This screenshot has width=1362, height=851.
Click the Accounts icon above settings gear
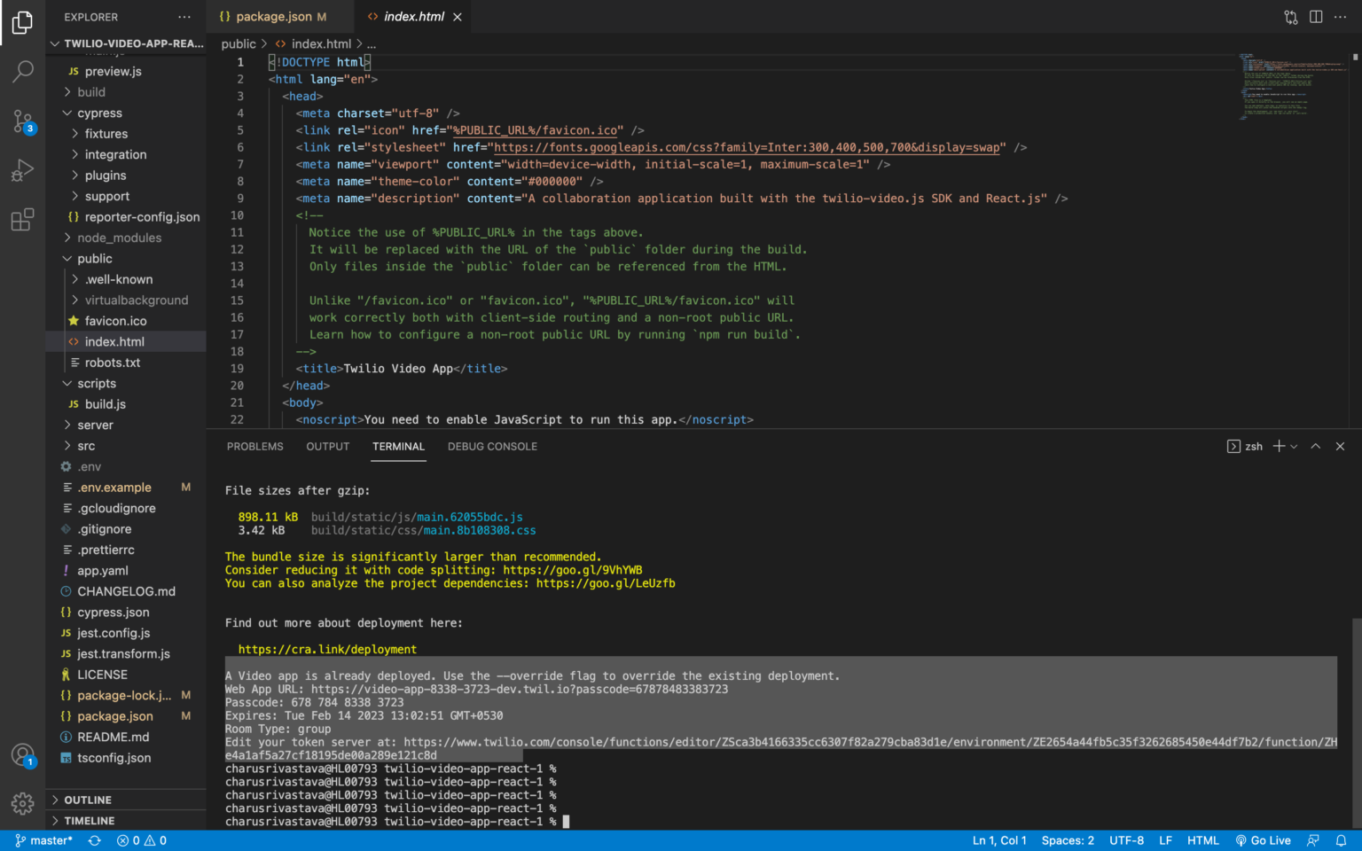click(x=22, y=754)
